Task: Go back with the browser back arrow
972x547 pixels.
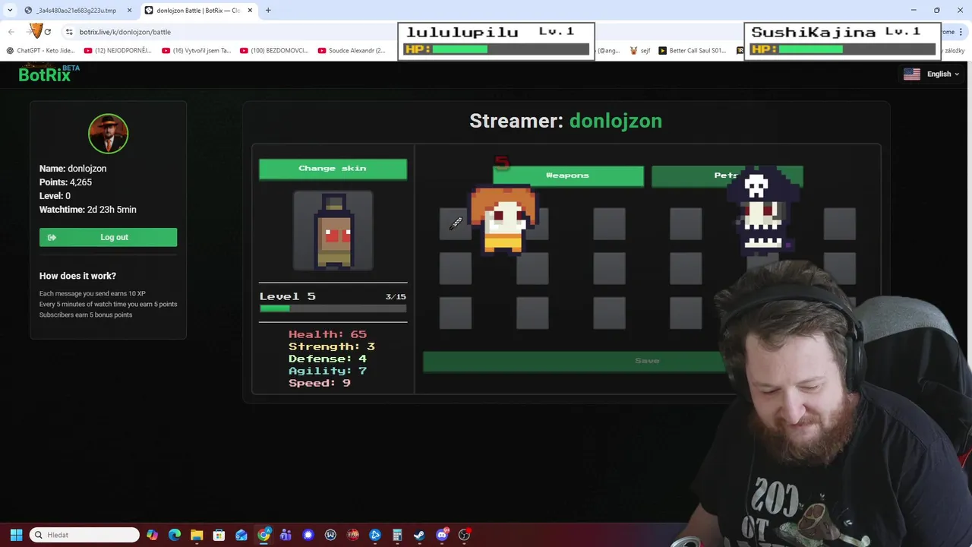Action: coord(11,32)
